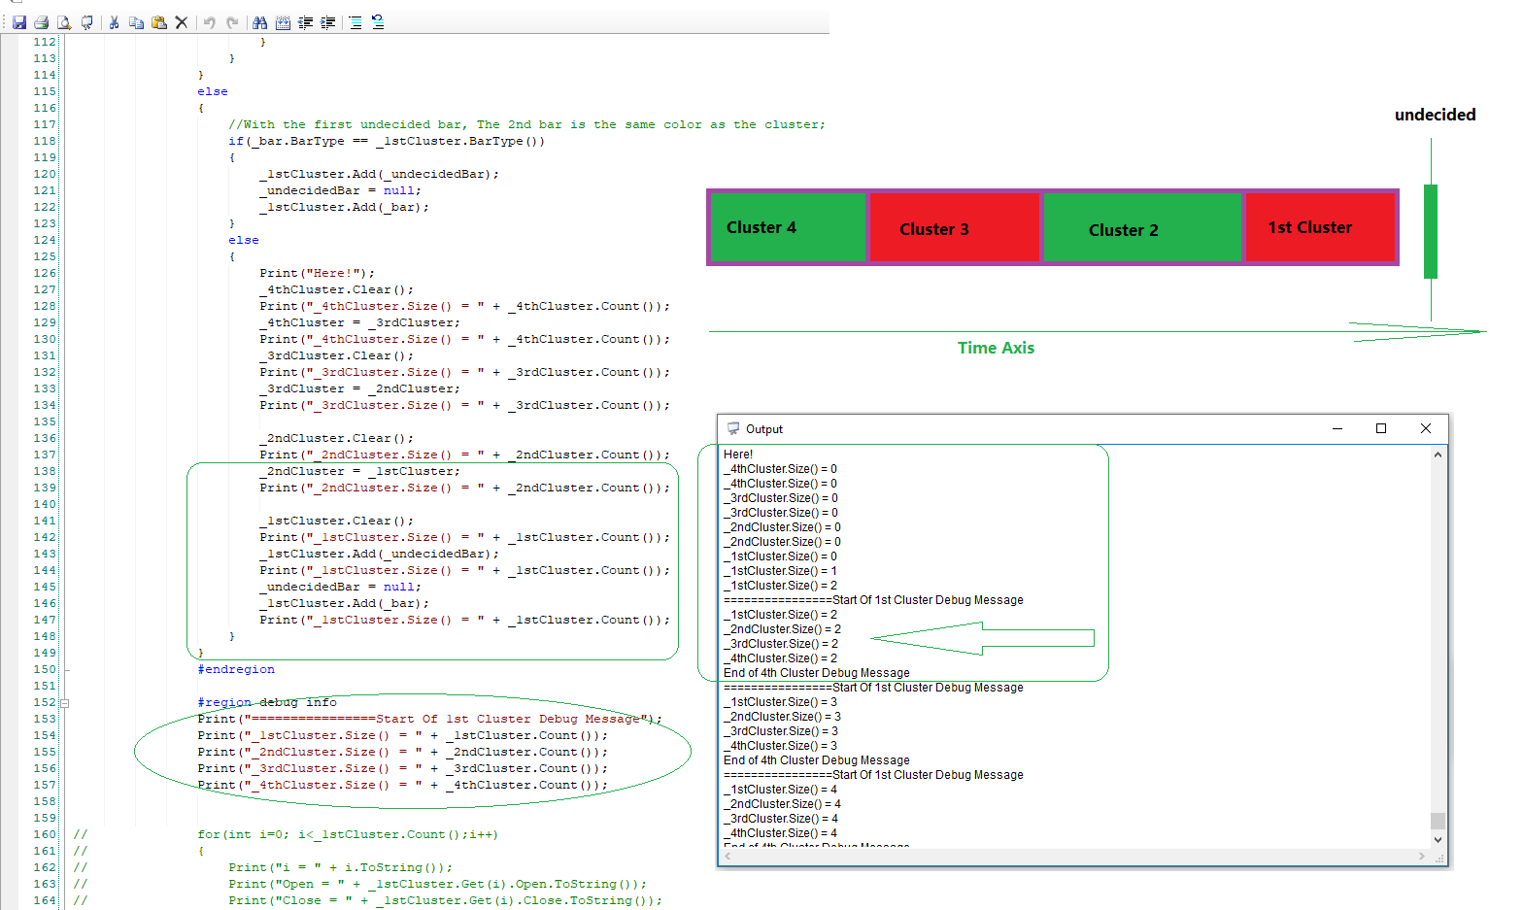Collapse the 'debug info' region at line 152
Screen dimensions: 1523x910
tap(65, 702)
